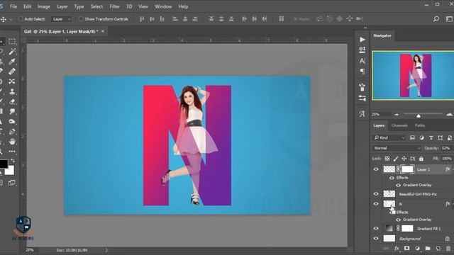Select the Smudge tool
Screen dimensions: 454x255
point(12,112)
